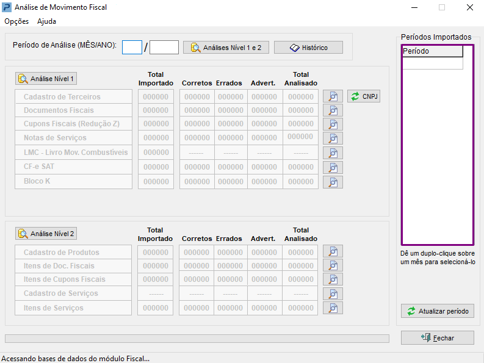Run Análise Nível 2
The height and width of the screenshot is (363, 484).
(46, 234)
